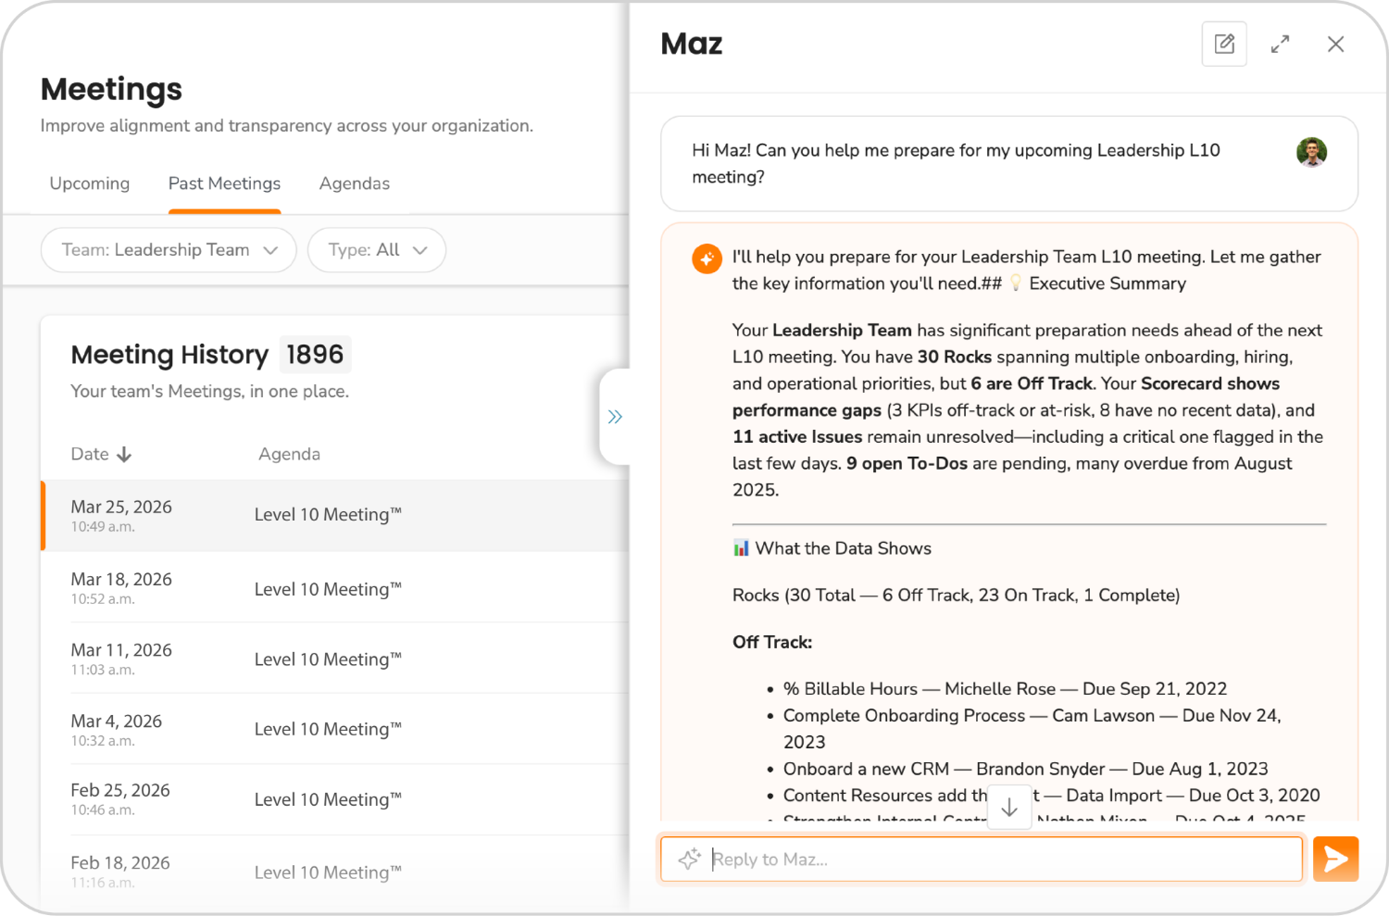Open a new chat conversation
The height and width of the screenshot is (916, 1389).
pos(1224,44)
